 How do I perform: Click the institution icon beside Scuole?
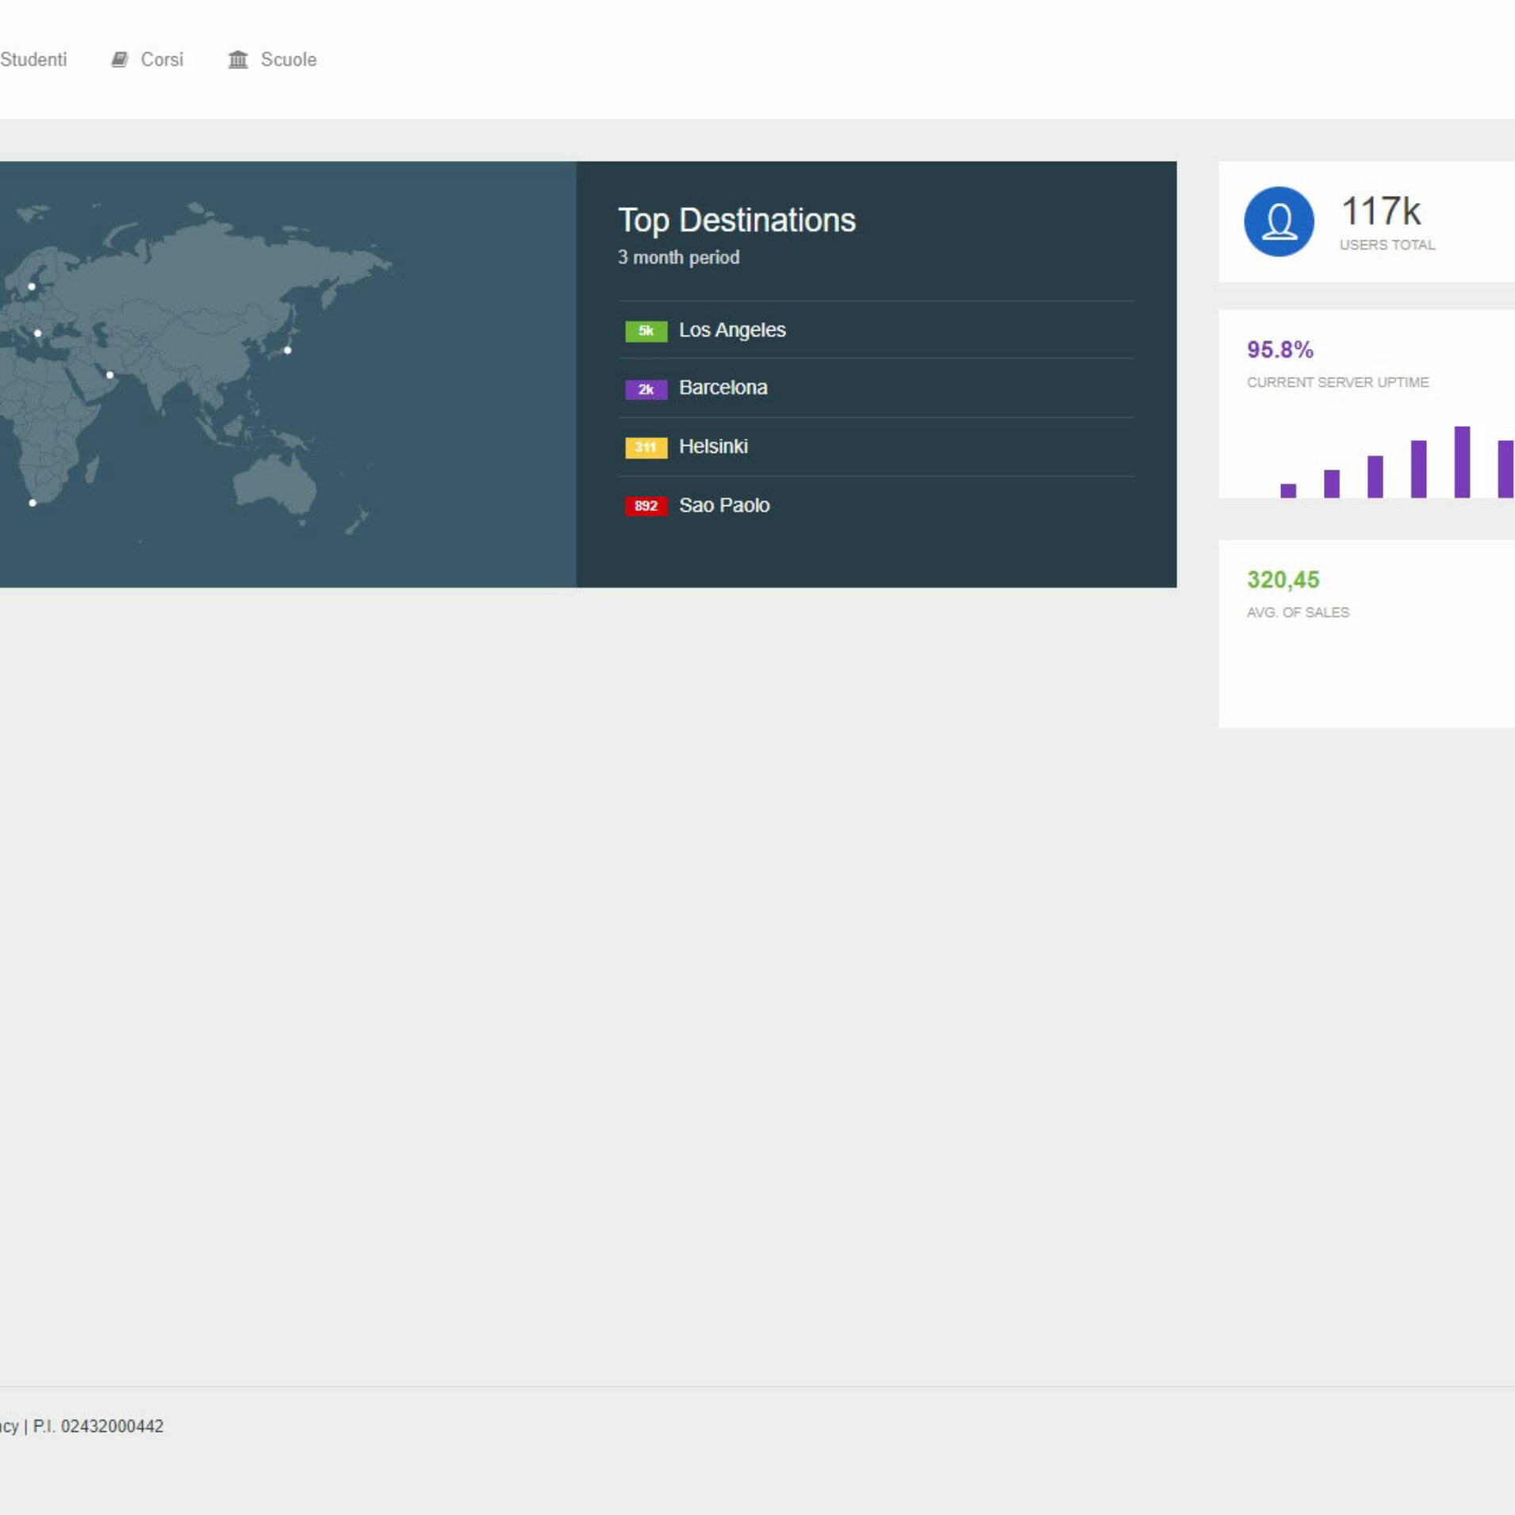(238, 59)
